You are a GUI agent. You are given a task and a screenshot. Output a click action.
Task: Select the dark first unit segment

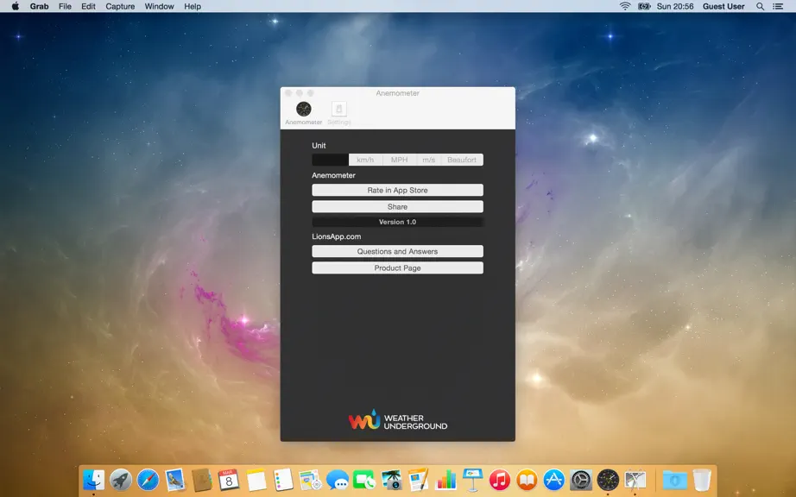point(331,160)
